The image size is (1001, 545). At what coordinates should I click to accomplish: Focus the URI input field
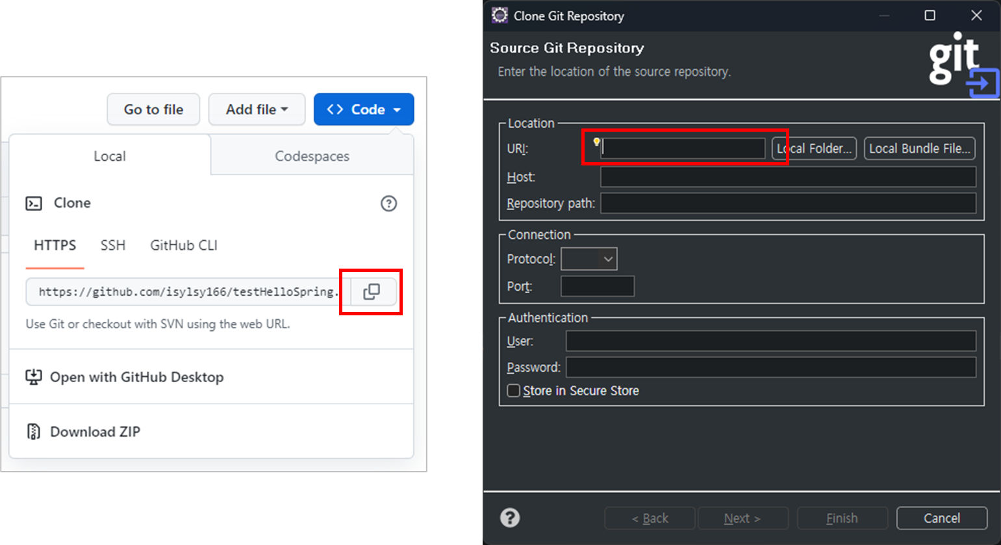tap(683, 149)
